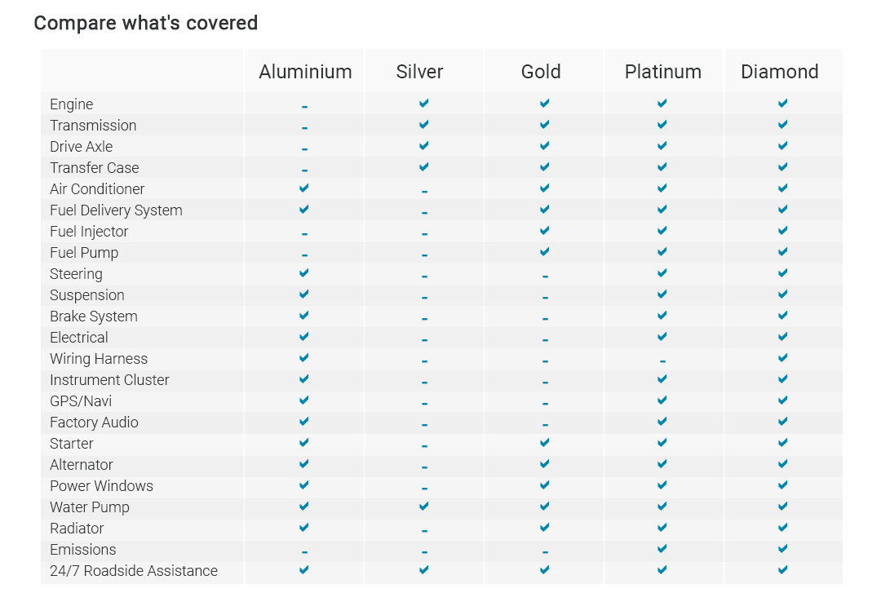881x593 pixels.
Task: Click Aluminium Air Conditioner checkmark
Action: [x=304, y=188]
